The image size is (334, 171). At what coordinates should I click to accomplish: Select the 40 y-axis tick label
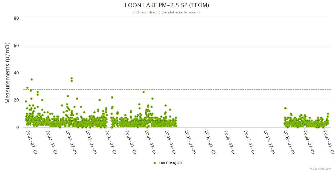[x=16, y=73]
